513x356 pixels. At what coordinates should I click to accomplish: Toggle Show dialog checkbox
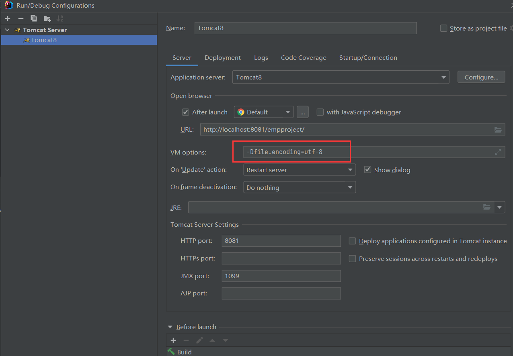[367, 170]
